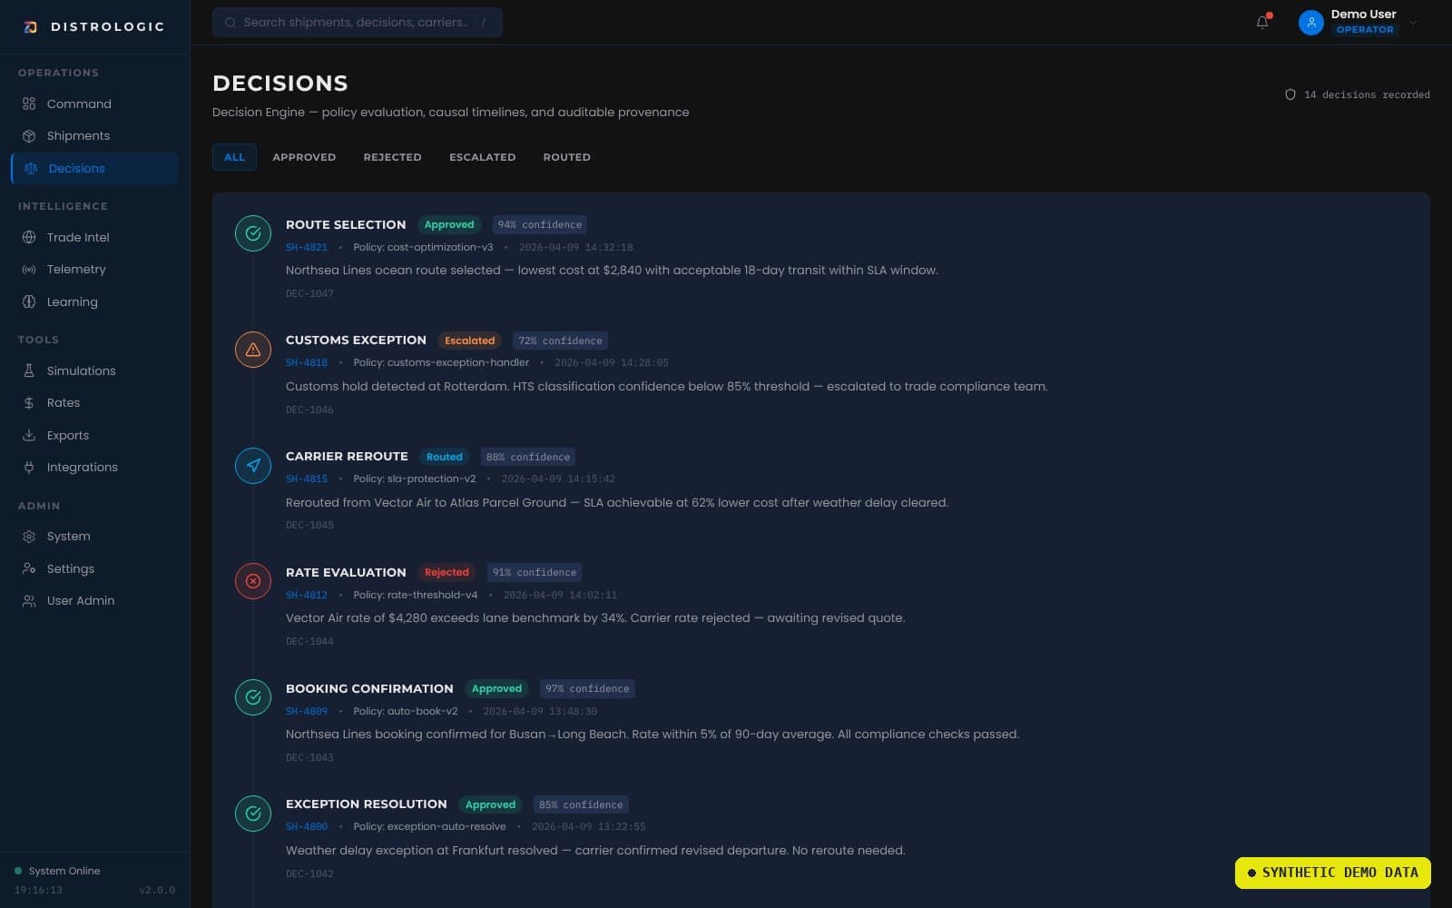Click decision ID DEC-1044
The height and width of the screenshot is (908, 1452).
[309, 641]
